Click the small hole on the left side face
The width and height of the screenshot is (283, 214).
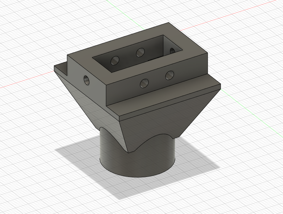coord(86,80)
